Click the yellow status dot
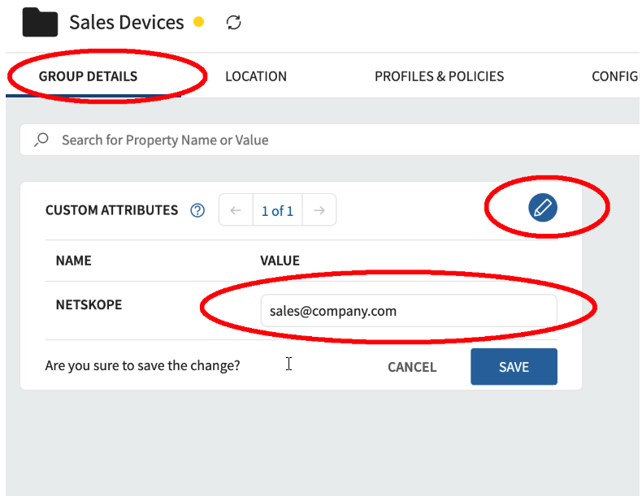642x496 pixels. 198,22
